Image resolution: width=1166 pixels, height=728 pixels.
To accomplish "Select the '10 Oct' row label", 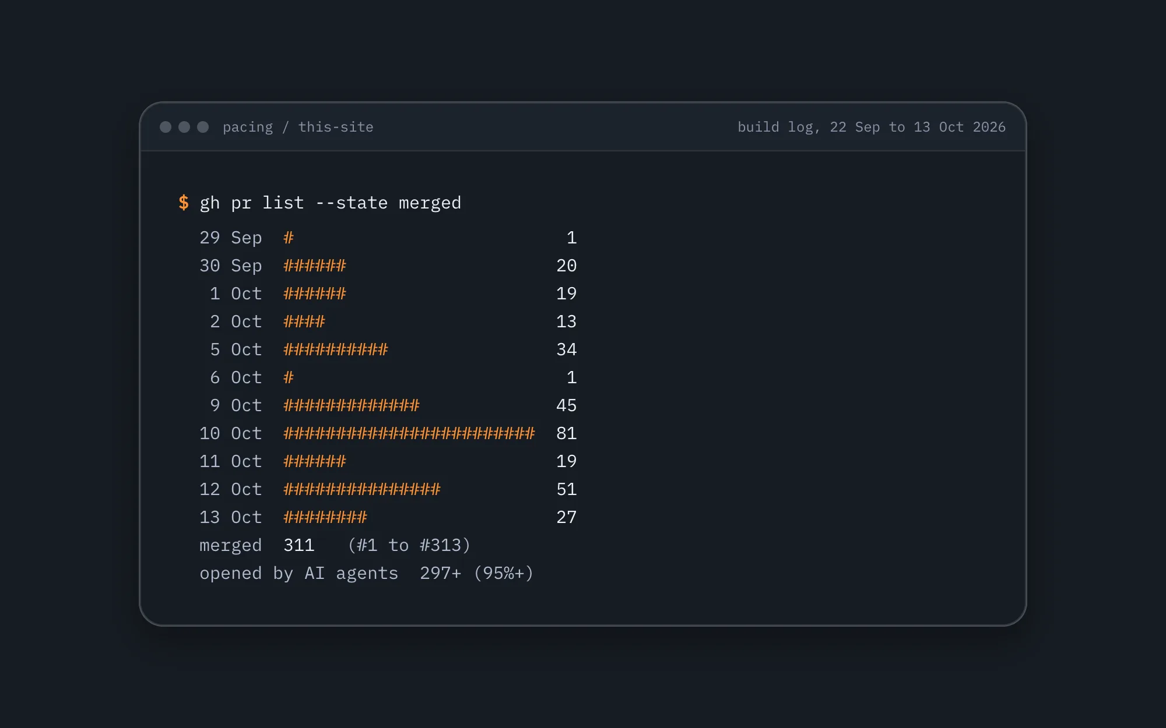I will (231, 433).
